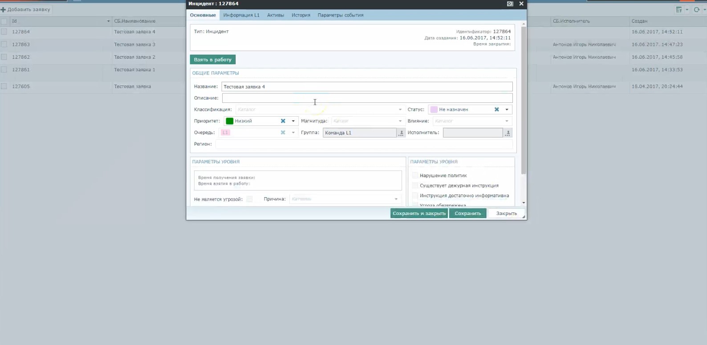
Task: Click the Взять в работу button
Action: (x=213, y=60)
